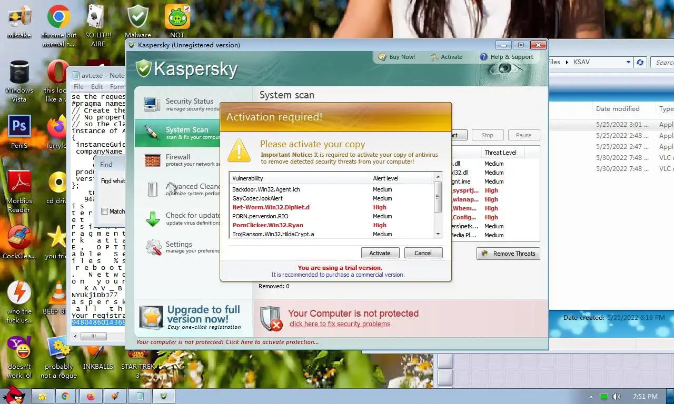Screen dimensions: 674x404
Task: Launch the VLC cone BEEP desktop icon
Action: [x=59, y=293]
